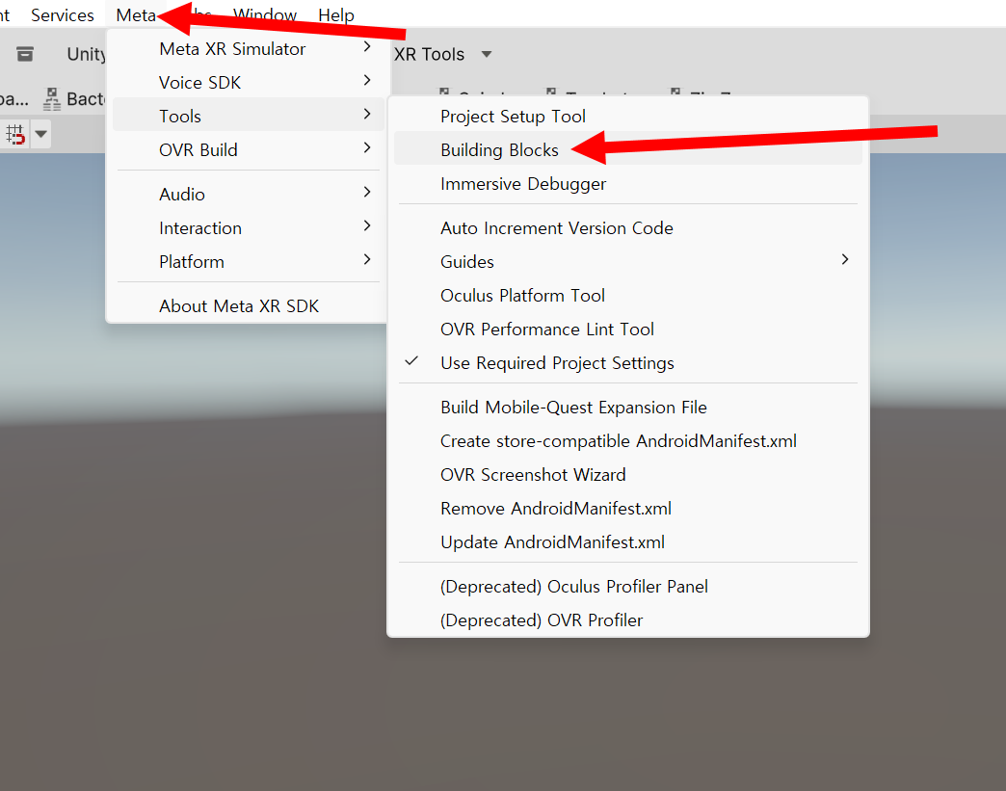Image resolution: width=1006 pixels, height=791 pixels.
Task: Select Update AndroidManifest.xml
Action: [x=628, y=542]
